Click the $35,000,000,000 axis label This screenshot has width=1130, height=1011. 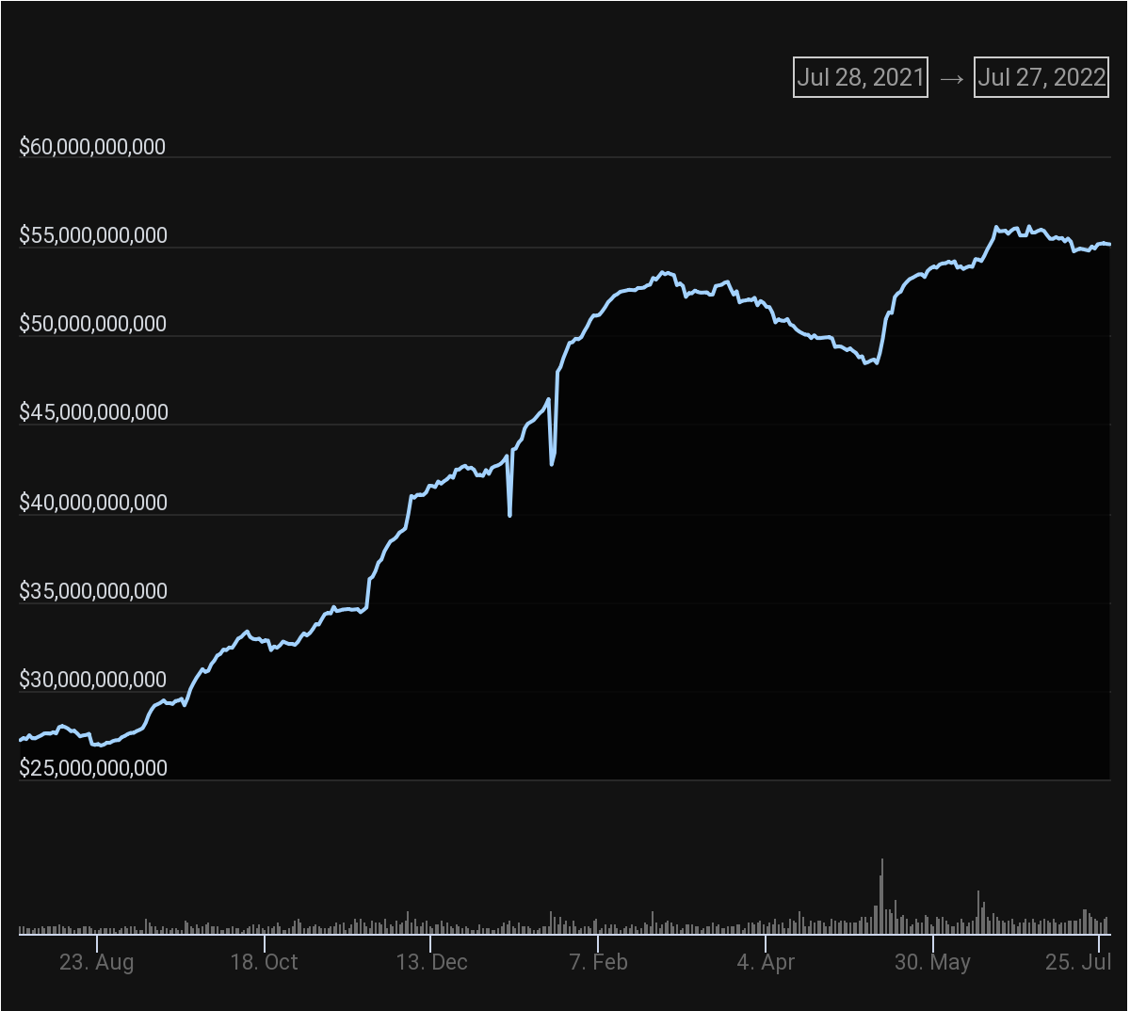(x=92, y=591)
